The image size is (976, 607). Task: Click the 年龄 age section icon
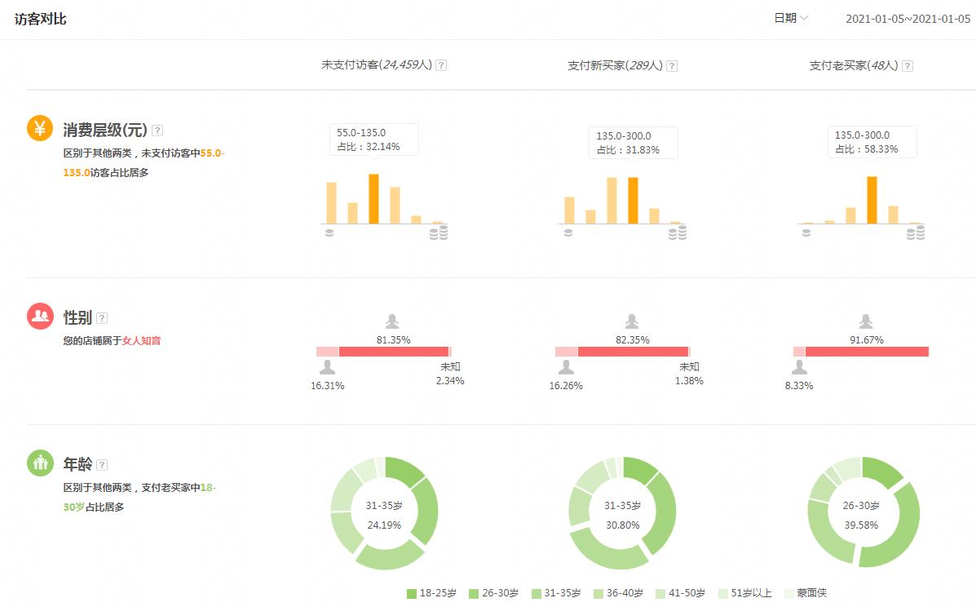pyautogui.click(x=38, y=463)
